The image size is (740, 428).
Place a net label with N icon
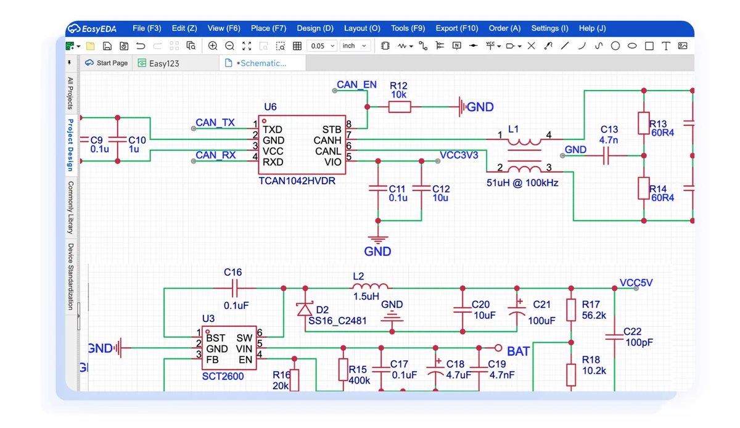457,46
